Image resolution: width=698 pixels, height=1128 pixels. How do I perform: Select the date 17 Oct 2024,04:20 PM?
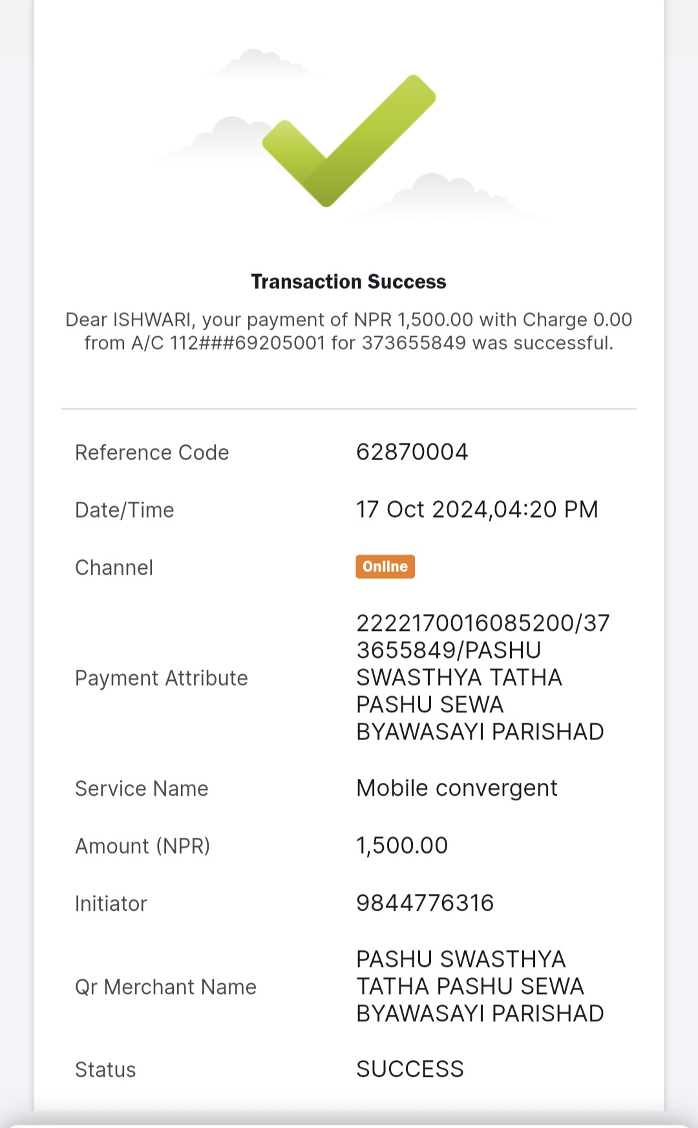[477, 509]
